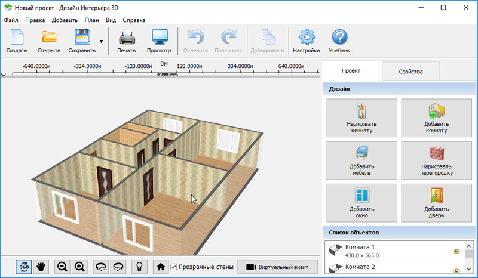Click the Дизайн section header
The image size is (478, 278).
pyautogui.click(x=399, y=89)
